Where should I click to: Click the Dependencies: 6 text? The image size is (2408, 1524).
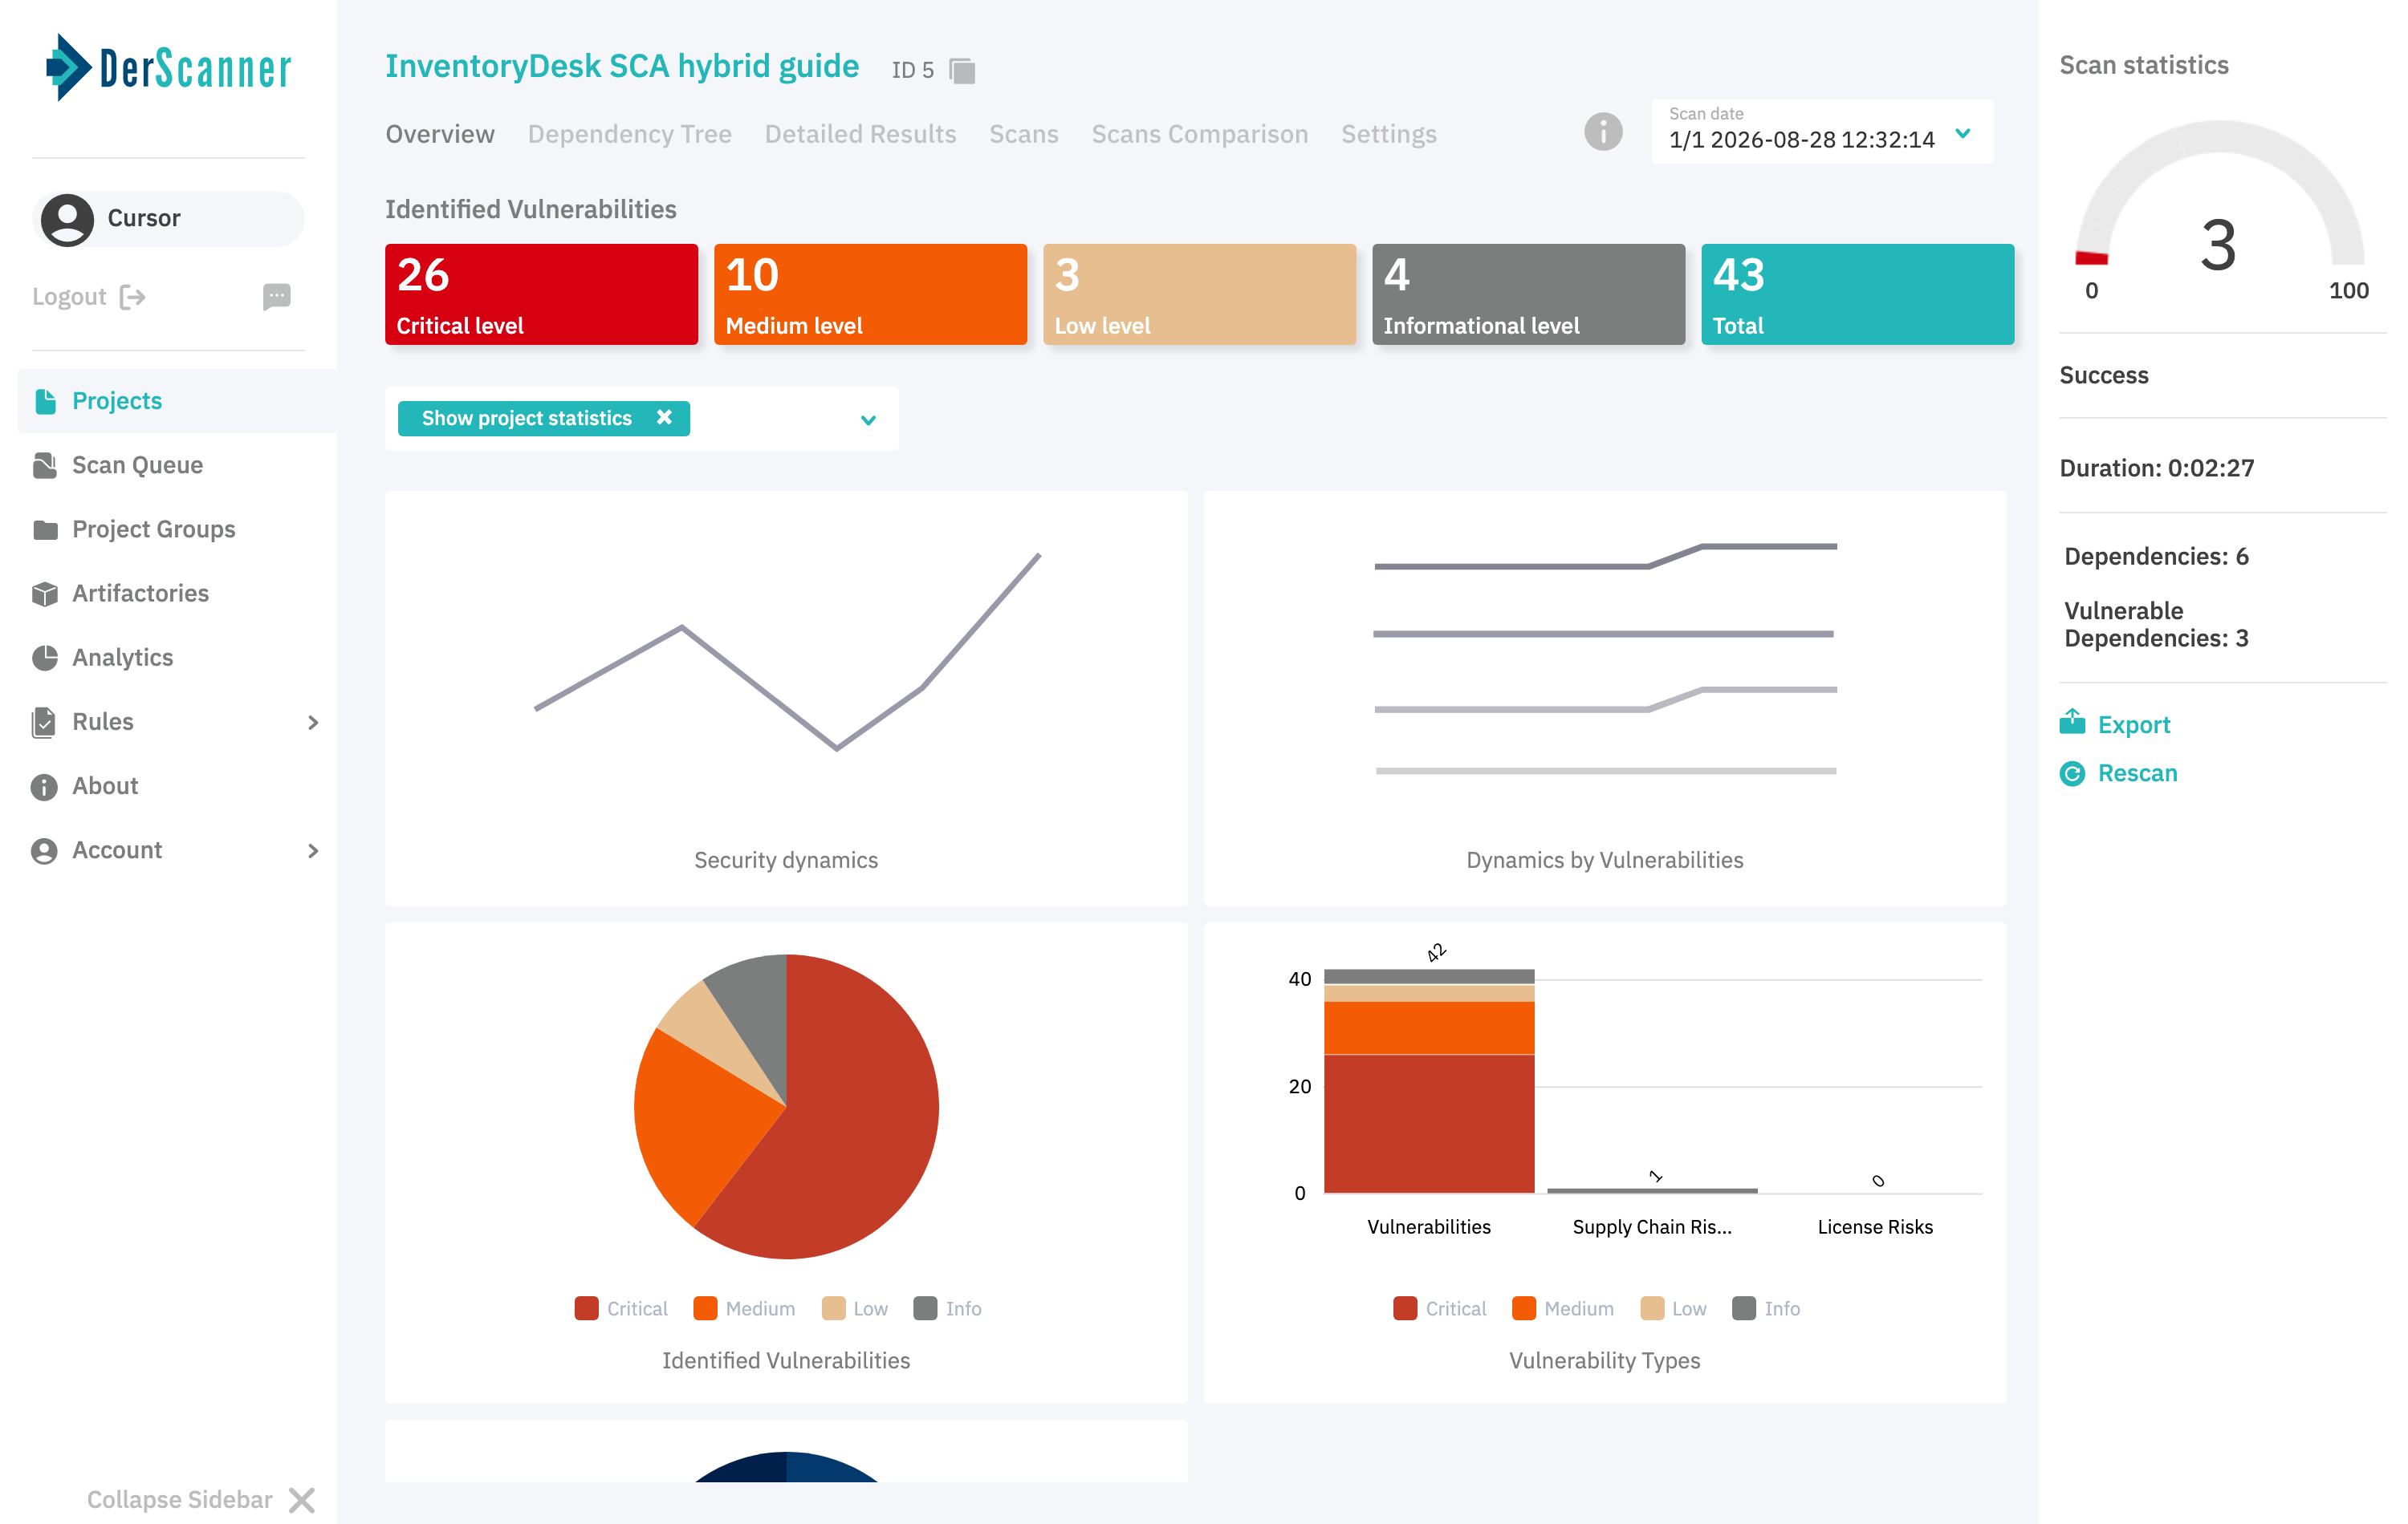coord(2156,557)
